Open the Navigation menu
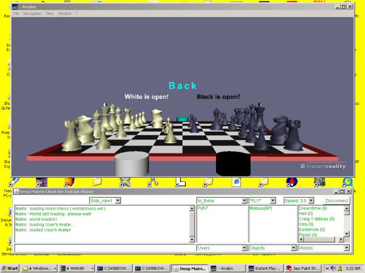This screenshot has width=365, height=273. 32,13
